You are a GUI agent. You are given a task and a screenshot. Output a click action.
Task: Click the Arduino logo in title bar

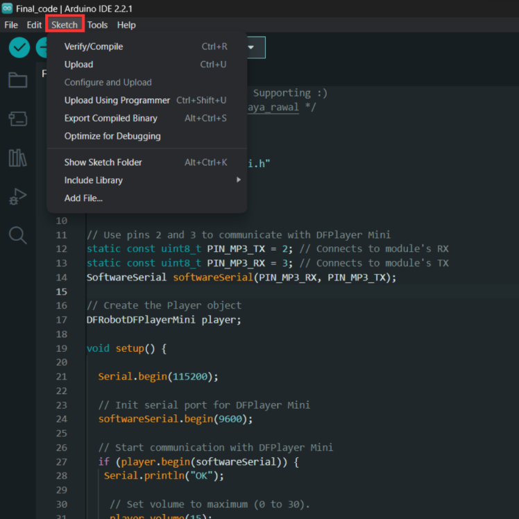tap(7, 8)
